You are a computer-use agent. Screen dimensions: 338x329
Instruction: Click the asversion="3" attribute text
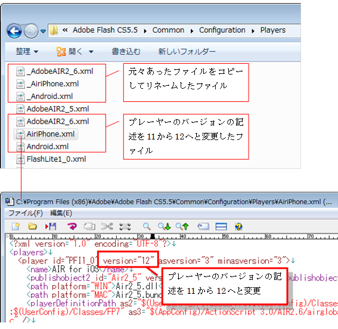point(186,260)
